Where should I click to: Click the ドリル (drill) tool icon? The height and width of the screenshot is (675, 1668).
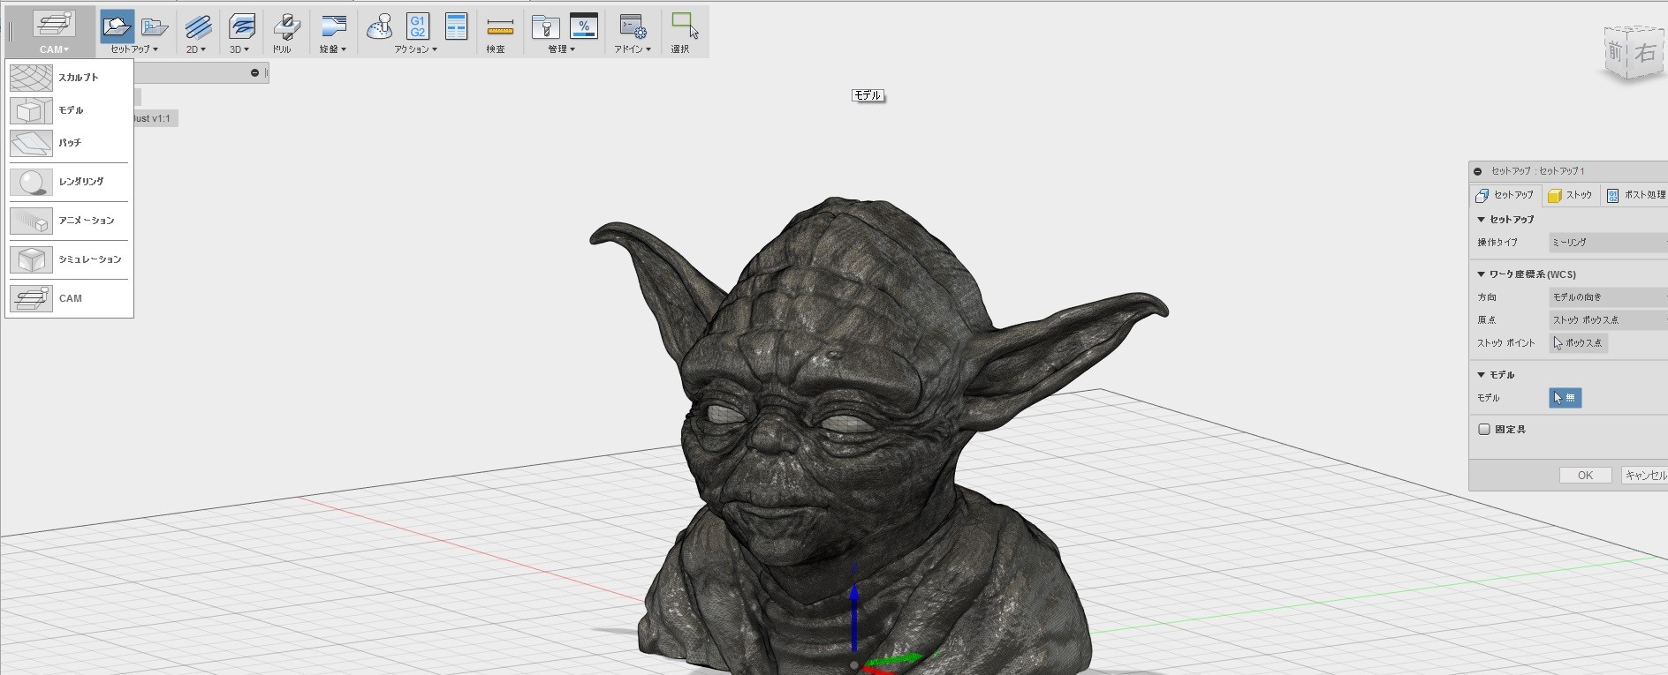(x=285, y=26)
